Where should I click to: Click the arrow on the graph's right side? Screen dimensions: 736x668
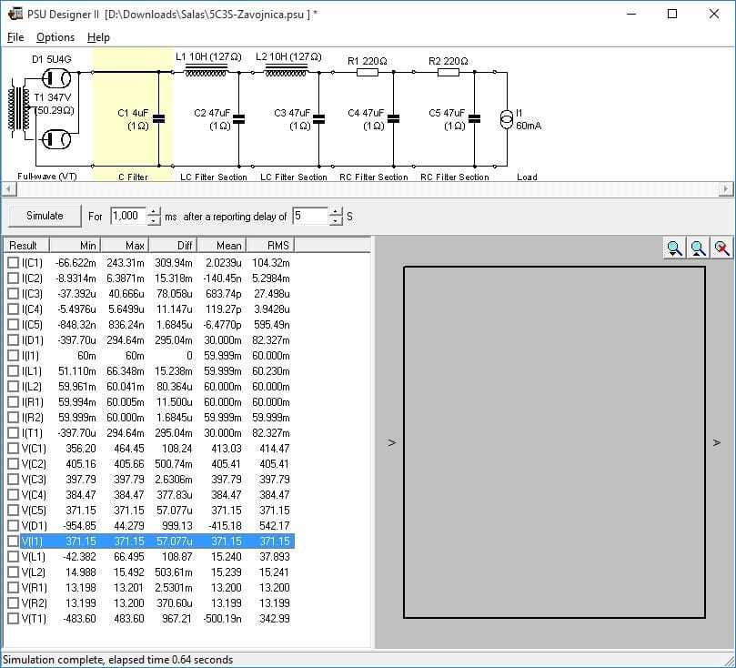pos(716,442)
